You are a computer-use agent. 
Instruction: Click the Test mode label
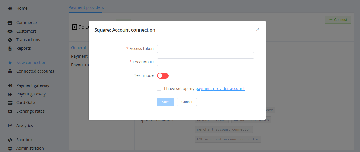pyautogui.click(x=144, y=75)
